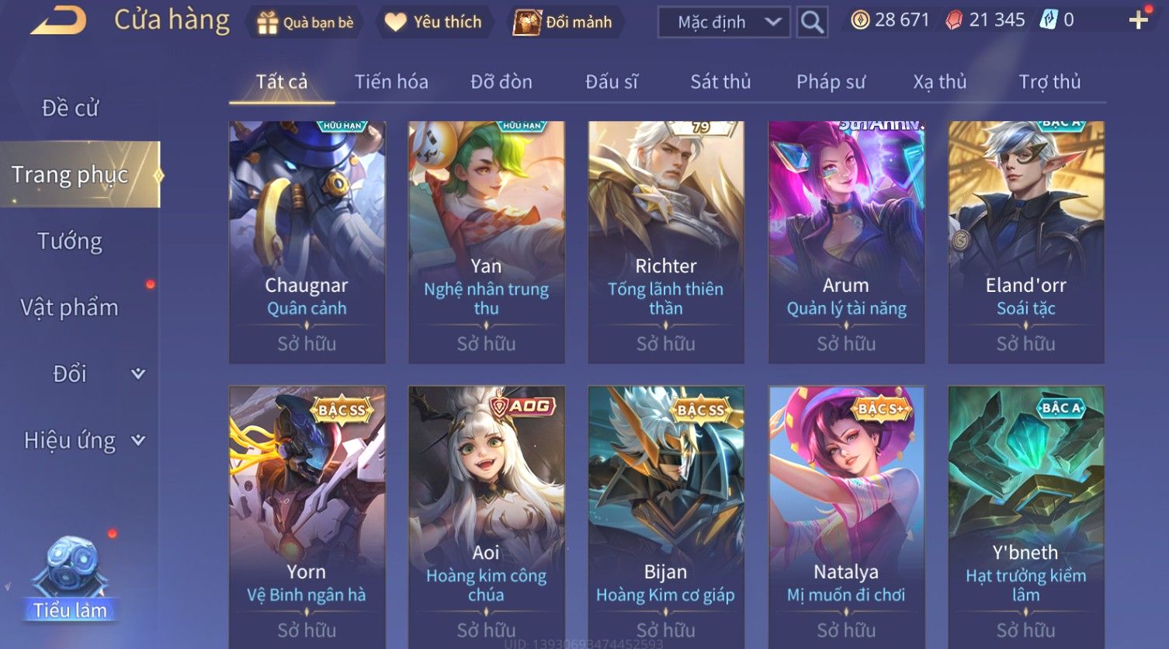Select Đề cử in the sidebar

click(70, 108)
